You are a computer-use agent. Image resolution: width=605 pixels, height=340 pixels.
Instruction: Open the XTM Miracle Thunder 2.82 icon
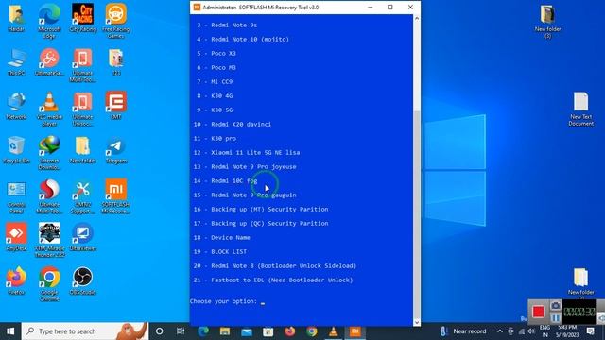pos(49,240)
